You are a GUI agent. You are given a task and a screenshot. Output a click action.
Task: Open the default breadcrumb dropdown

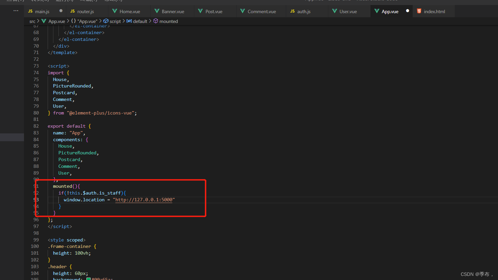[x=140, y=21]
